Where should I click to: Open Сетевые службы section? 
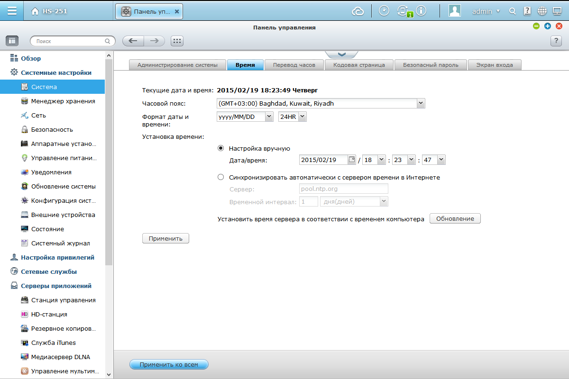44,271
